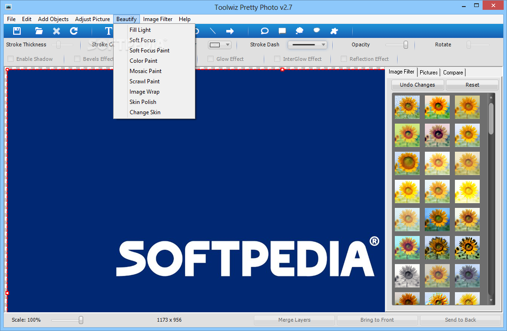Viewport: 507px width, 331px height.
Task: Enable the InterGlow Effect checkbox
Action: click(277, 59)
